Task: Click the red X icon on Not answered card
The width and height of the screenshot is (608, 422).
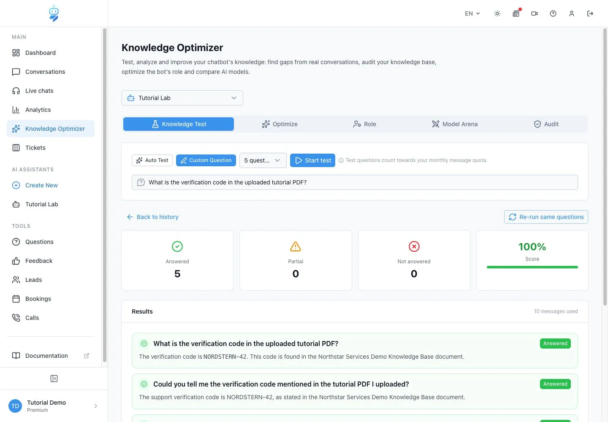Action: pyautogui.click(x=414, y=246)
